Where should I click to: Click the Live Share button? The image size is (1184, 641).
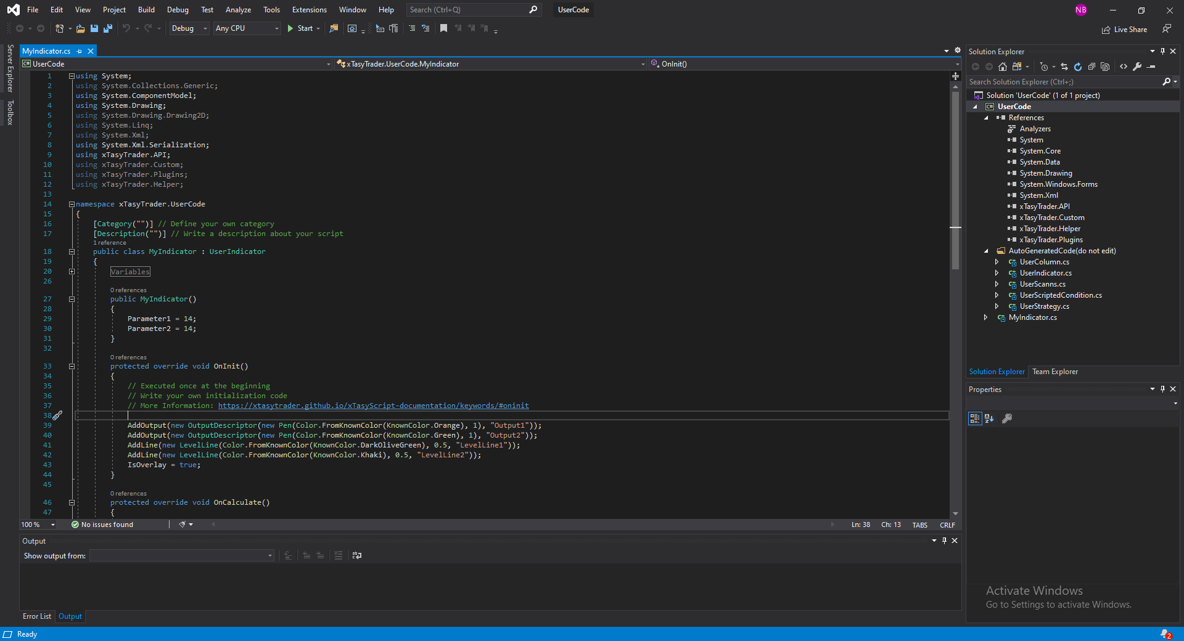tap(1124, 30)
